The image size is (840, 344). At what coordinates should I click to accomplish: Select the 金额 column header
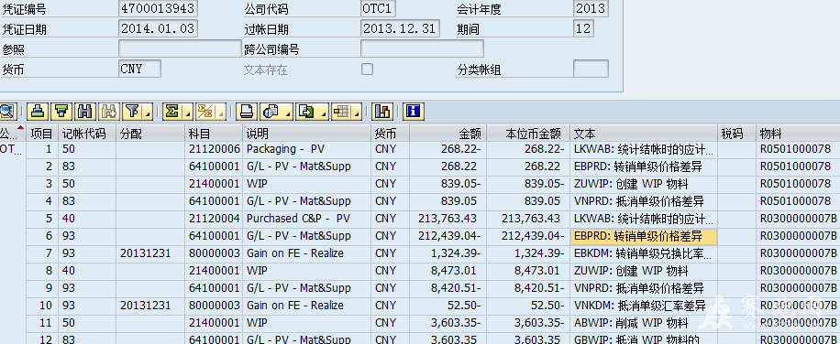[x=448, y=134]
